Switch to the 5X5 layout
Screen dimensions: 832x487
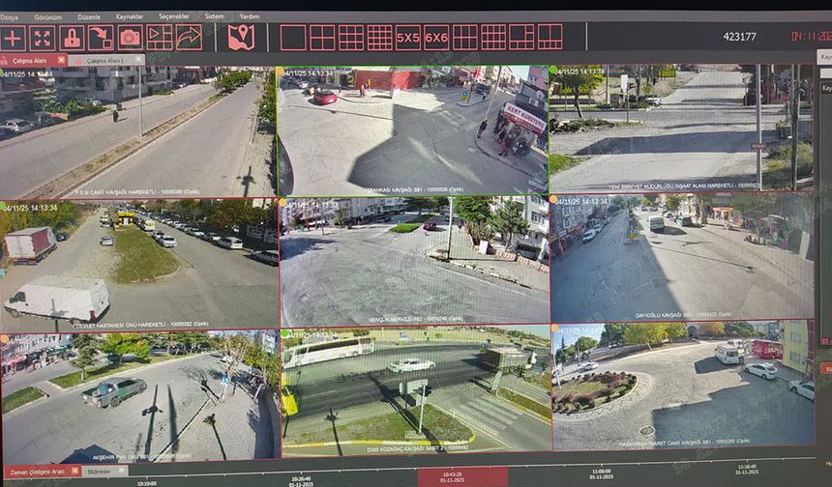pos(408,38)
